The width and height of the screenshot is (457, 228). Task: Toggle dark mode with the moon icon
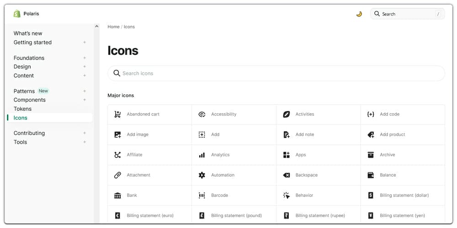359,14
